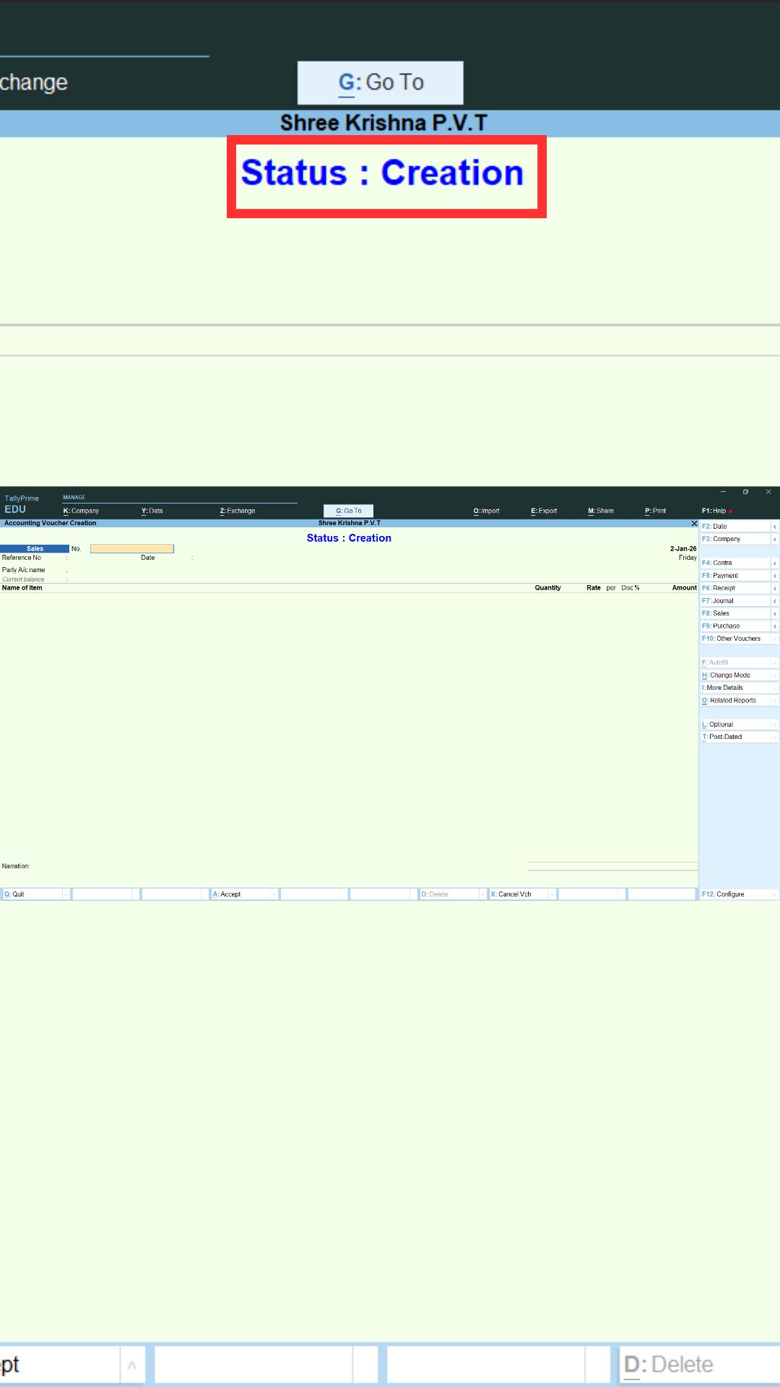
Task: Switch voucher with H: Change Mode
Action: tap(735, 675)
